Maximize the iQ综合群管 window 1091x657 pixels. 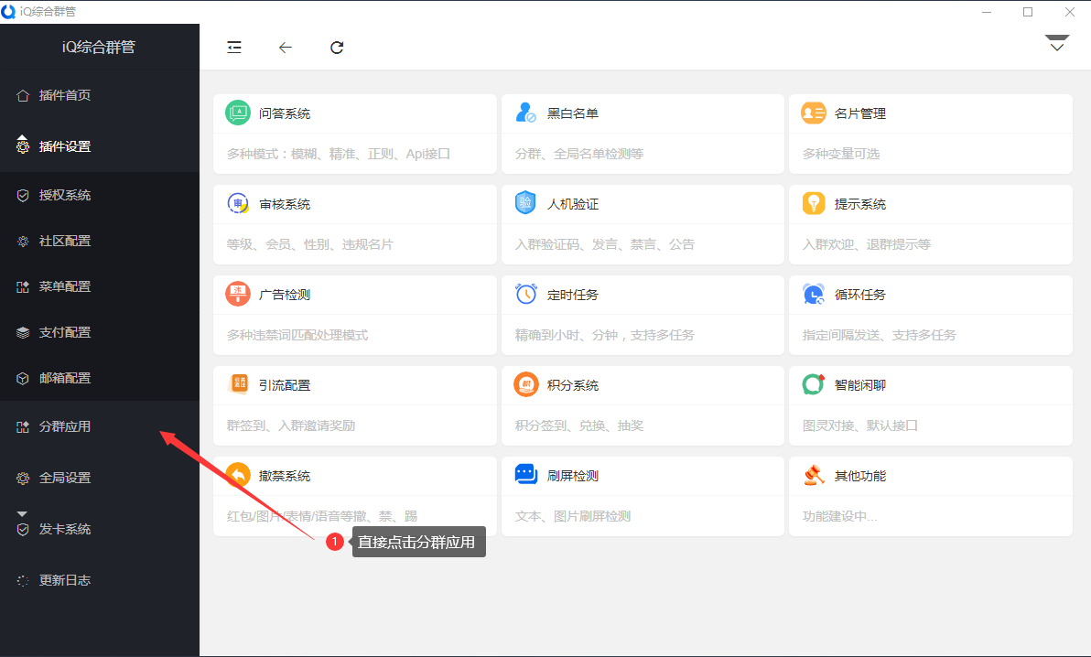pos(1028,12)
